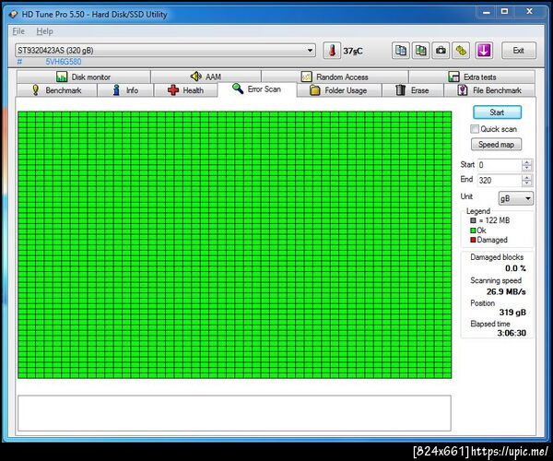Open the drive selection dropdown ST9320423AS
The height and width of the screenshot is (461, 553).
pos(165,51)
